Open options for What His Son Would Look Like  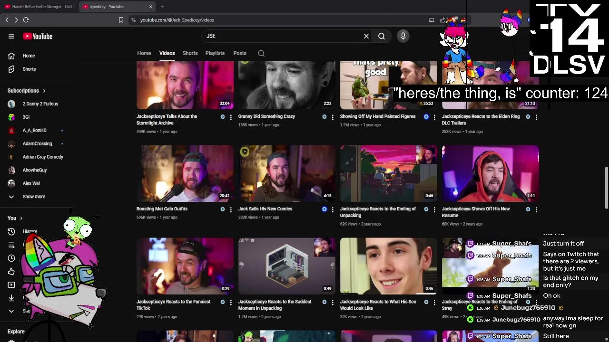click(x=434, y=302)
